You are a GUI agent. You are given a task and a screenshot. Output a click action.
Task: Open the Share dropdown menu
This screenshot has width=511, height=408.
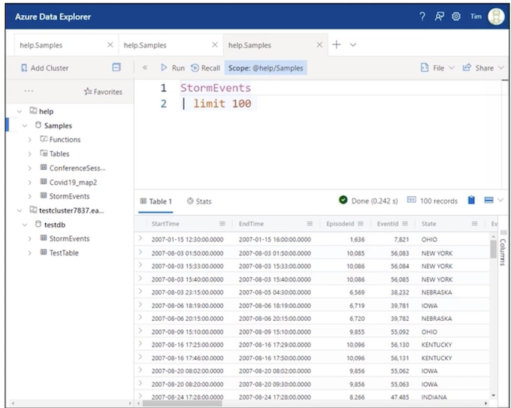pyautogui.click(x=483, y=68)
